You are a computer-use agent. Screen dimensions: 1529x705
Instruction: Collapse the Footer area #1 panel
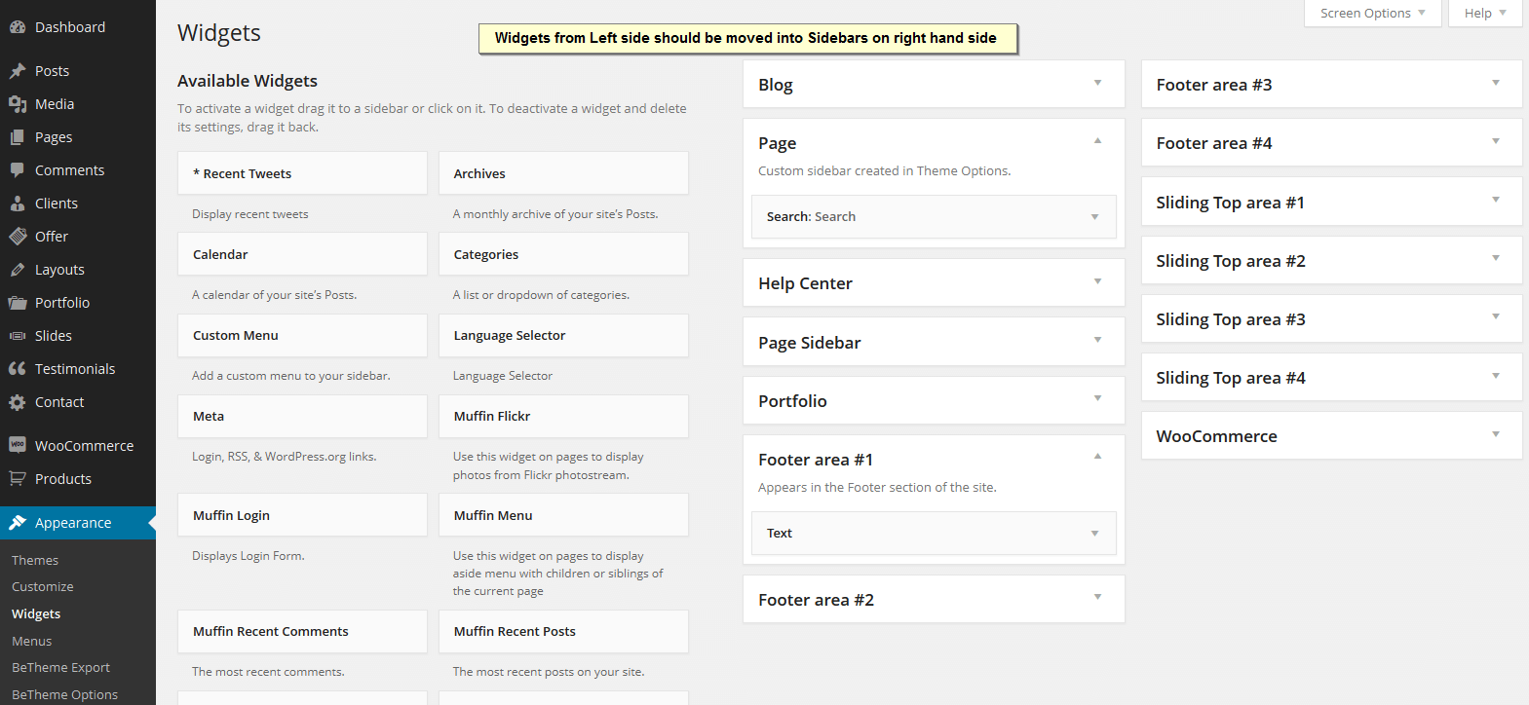click(1097, 458)
